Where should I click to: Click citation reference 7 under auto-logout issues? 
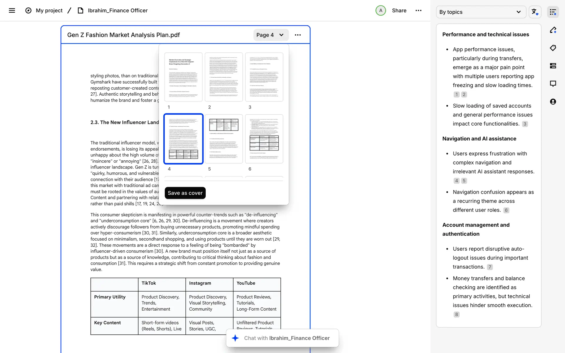(x=490, y=267)
